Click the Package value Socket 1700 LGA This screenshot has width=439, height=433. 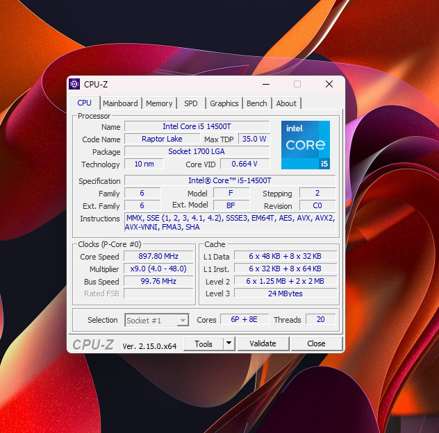click(197, 151)
